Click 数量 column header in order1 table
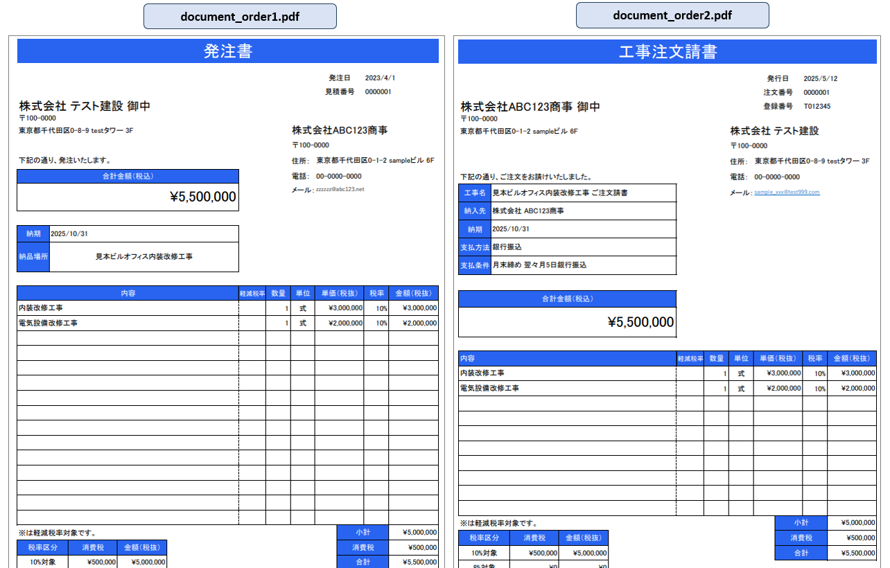 pos(278,293)
